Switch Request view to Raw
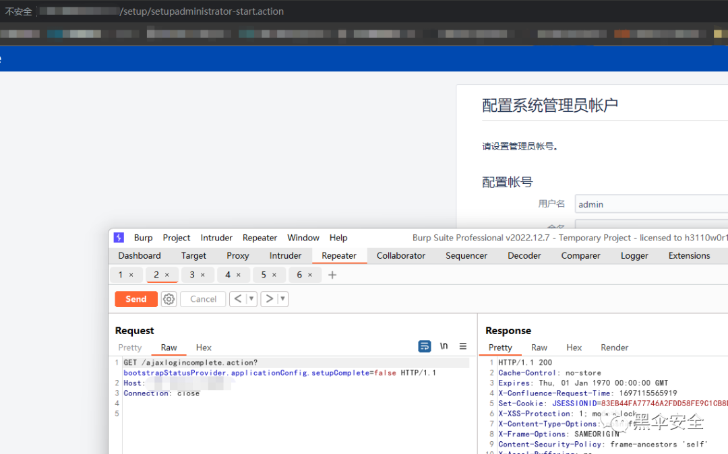 [x=169, y=348]
